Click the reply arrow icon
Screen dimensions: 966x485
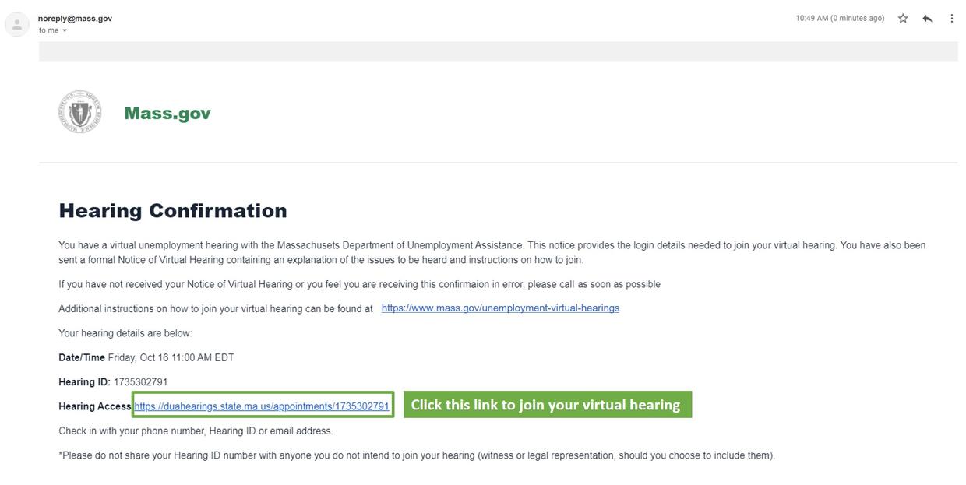click(927, 18)
